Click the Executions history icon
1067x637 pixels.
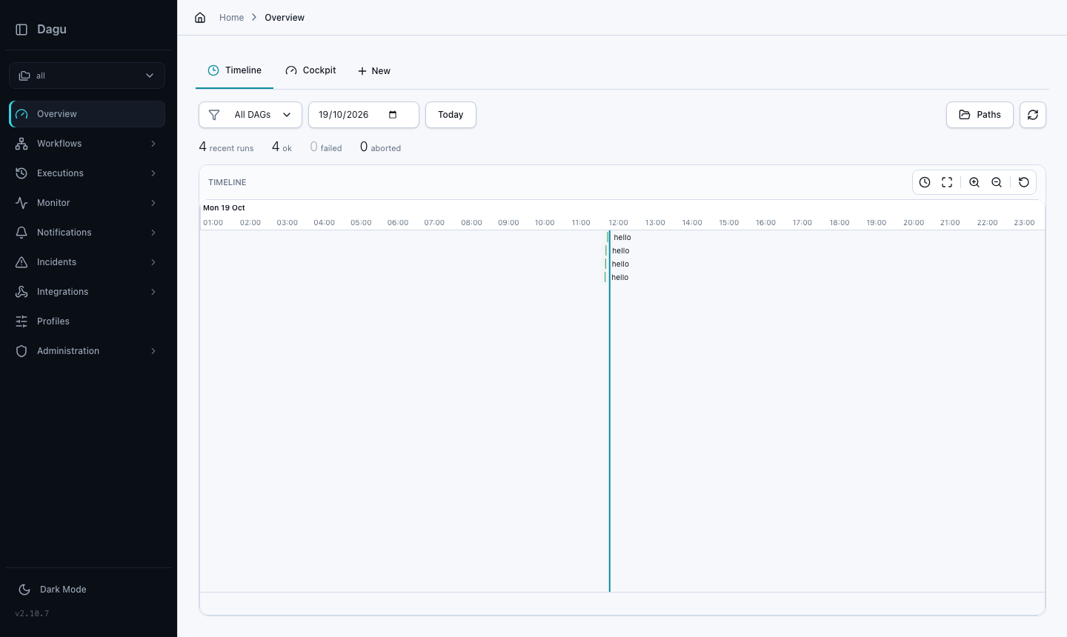21,173
